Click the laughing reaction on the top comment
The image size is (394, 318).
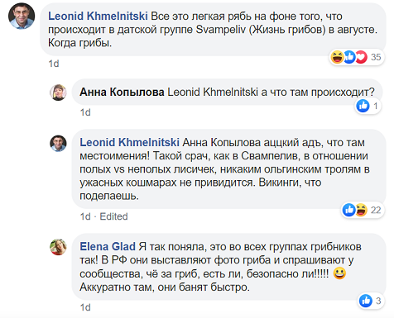(x=337, y=57)
